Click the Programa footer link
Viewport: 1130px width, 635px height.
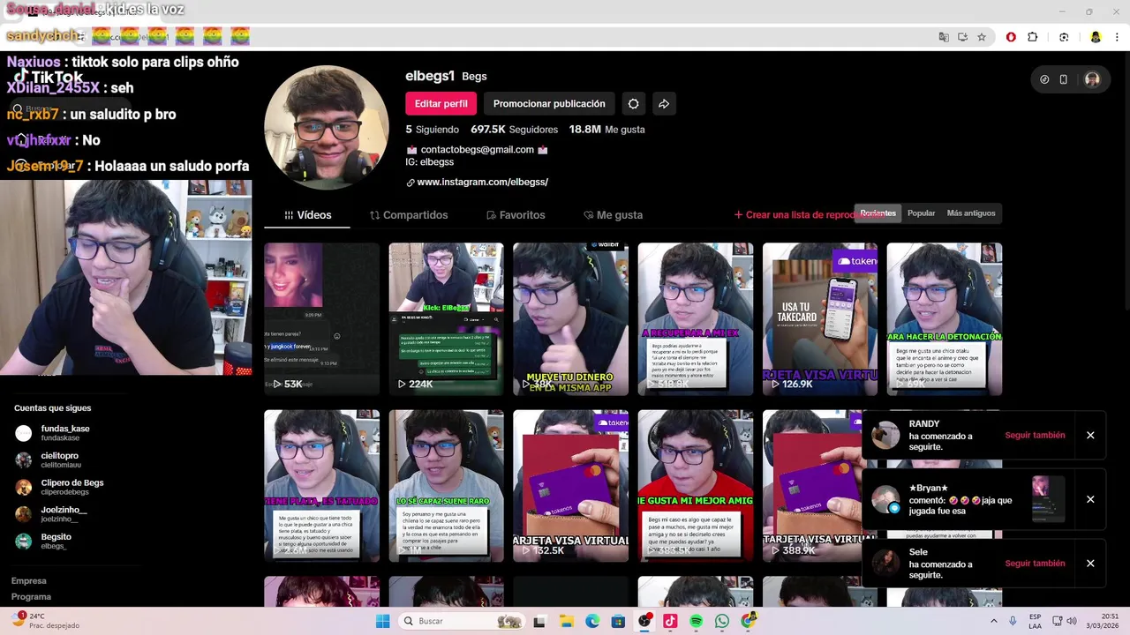[31, 597]
